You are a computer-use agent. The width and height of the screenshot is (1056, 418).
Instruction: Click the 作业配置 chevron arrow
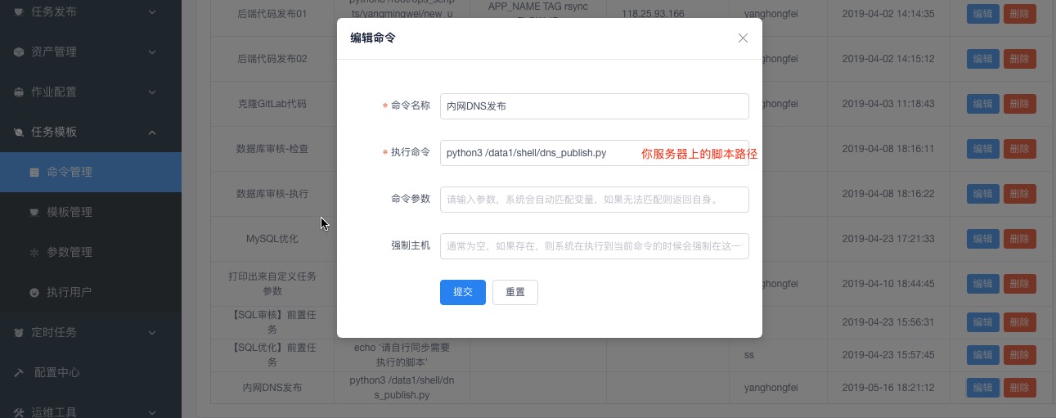(x=152, y=92)
